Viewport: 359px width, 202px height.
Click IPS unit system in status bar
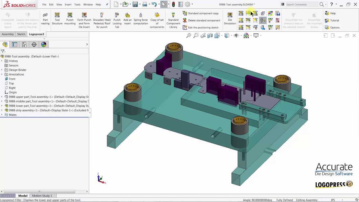333,200
